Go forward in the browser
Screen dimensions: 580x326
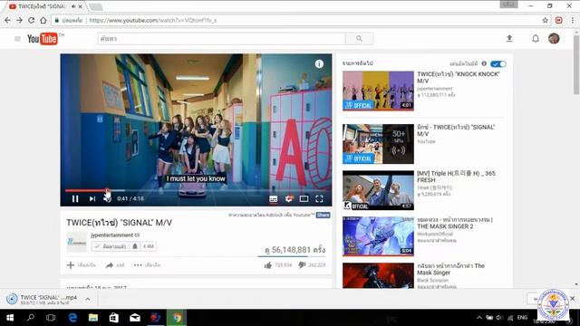(19, 20)
